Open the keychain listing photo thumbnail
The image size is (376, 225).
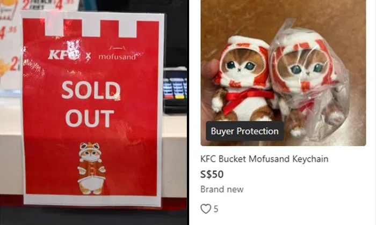click(x=283, y=73)
